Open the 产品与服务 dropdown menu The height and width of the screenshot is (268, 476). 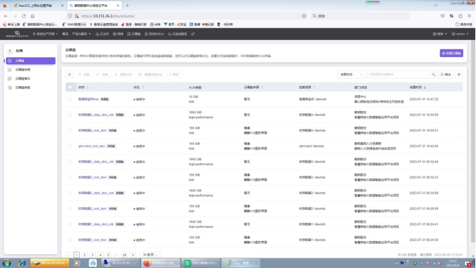click(x=81, y=34)
